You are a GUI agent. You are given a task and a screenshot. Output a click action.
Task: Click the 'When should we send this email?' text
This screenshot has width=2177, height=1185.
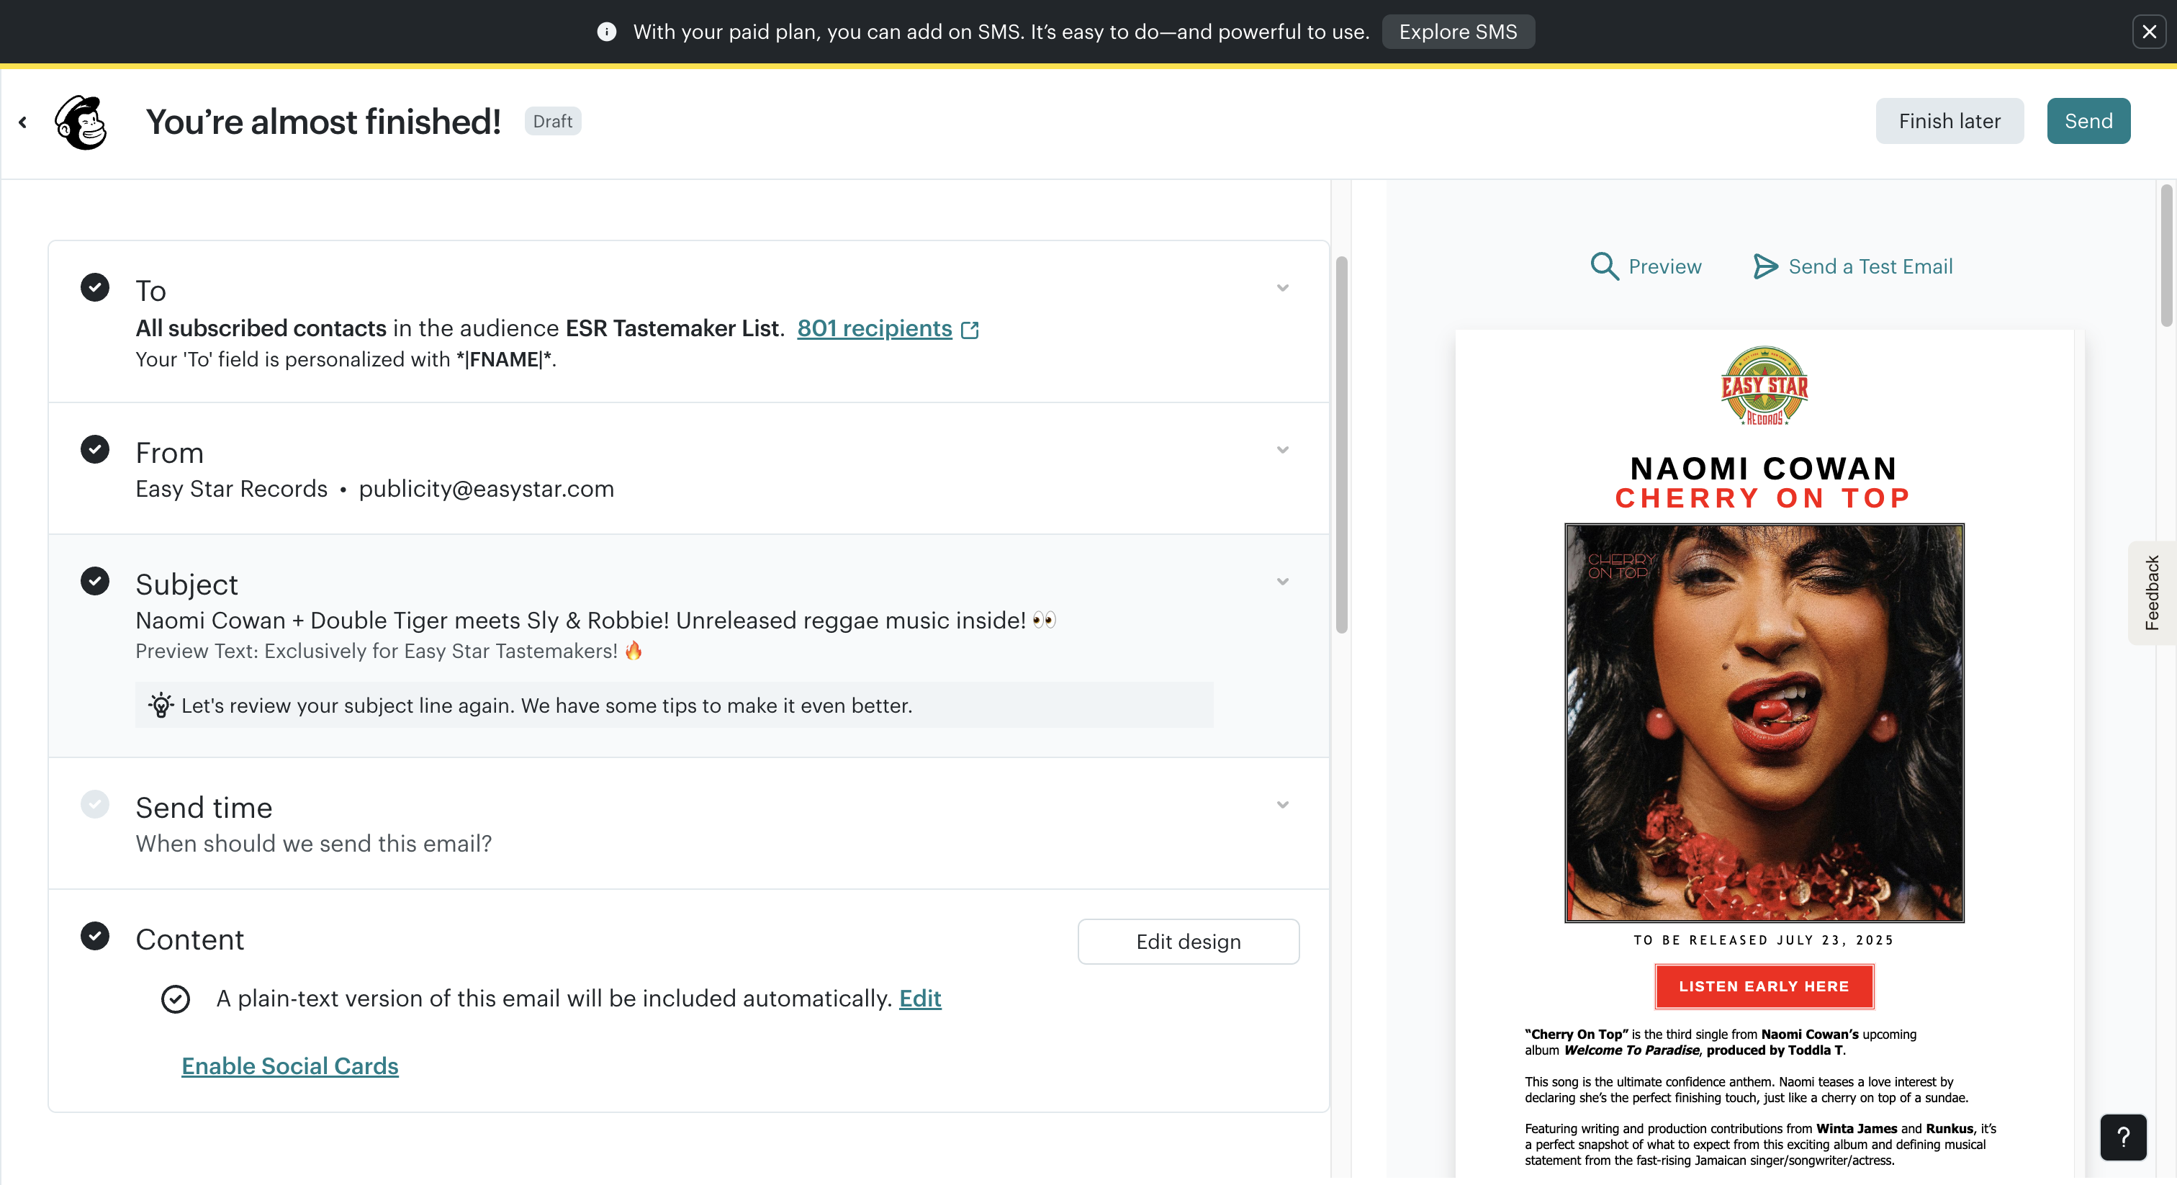coord(314,844)
